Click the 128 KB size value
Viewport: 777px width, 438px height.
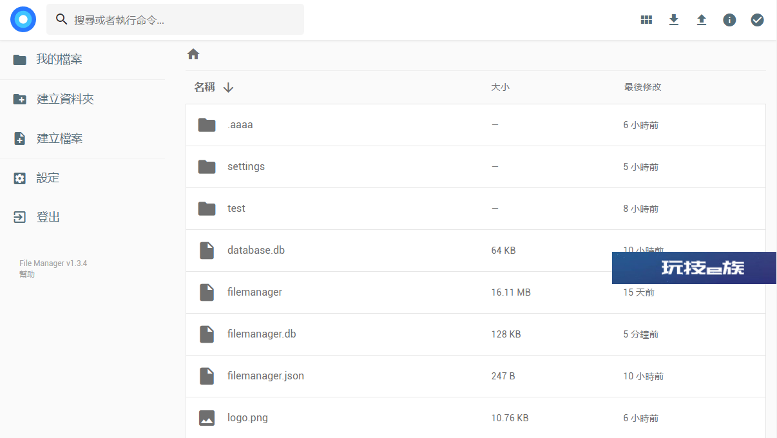pos(506,334)
